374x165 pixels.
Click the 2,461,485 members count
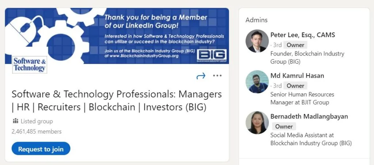point(37,131)
